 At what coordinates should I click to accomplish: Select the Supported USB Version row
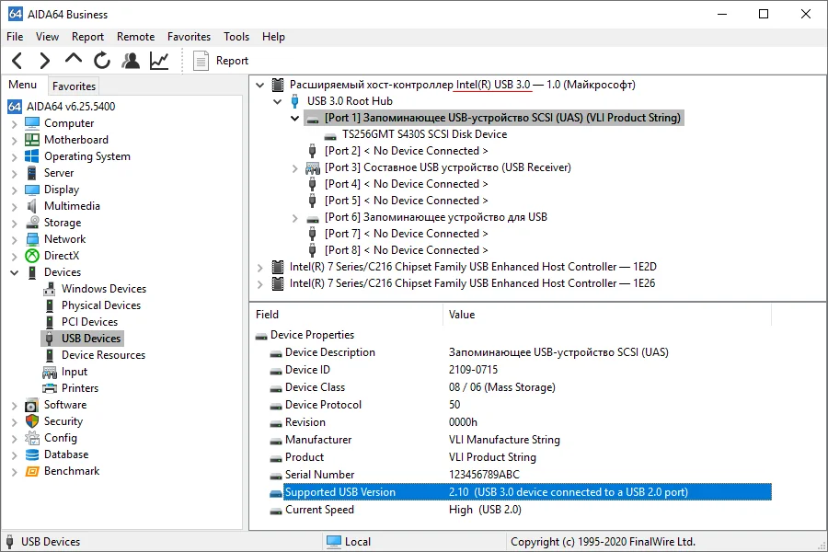pos(520,492)
